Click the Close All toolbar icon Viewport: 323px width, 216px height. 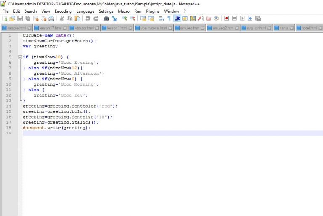[x=44, y=18]
